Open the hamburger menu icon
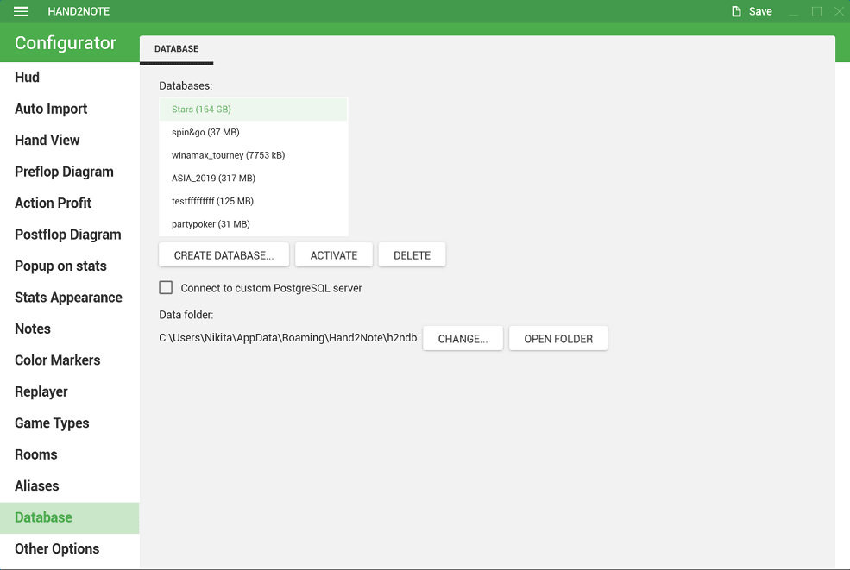 [x=21, y=11]
